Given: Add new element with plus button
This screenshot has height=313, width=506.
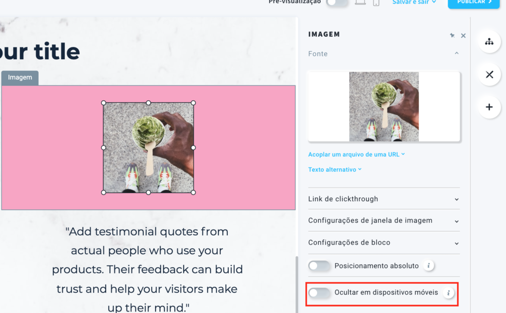Looking at the screenshot, I should [489, 107].
